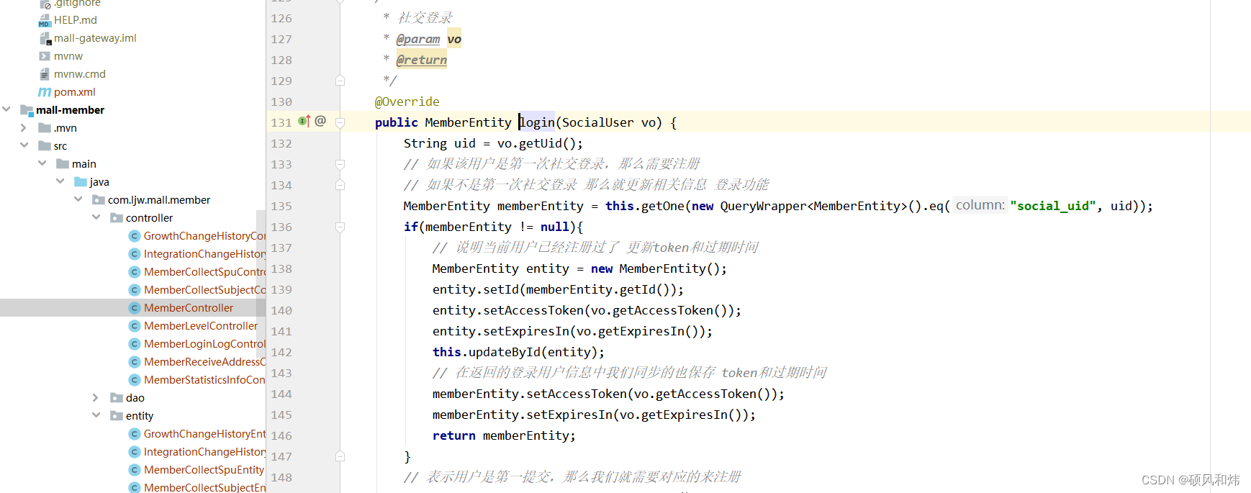Click the @Override annotation
The image size is (1251, 493).
[x=407, y=101]
